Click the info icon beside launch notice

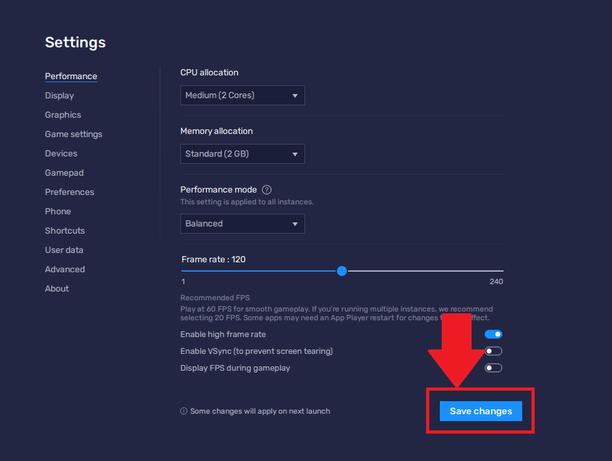click(x=183, y=411)
